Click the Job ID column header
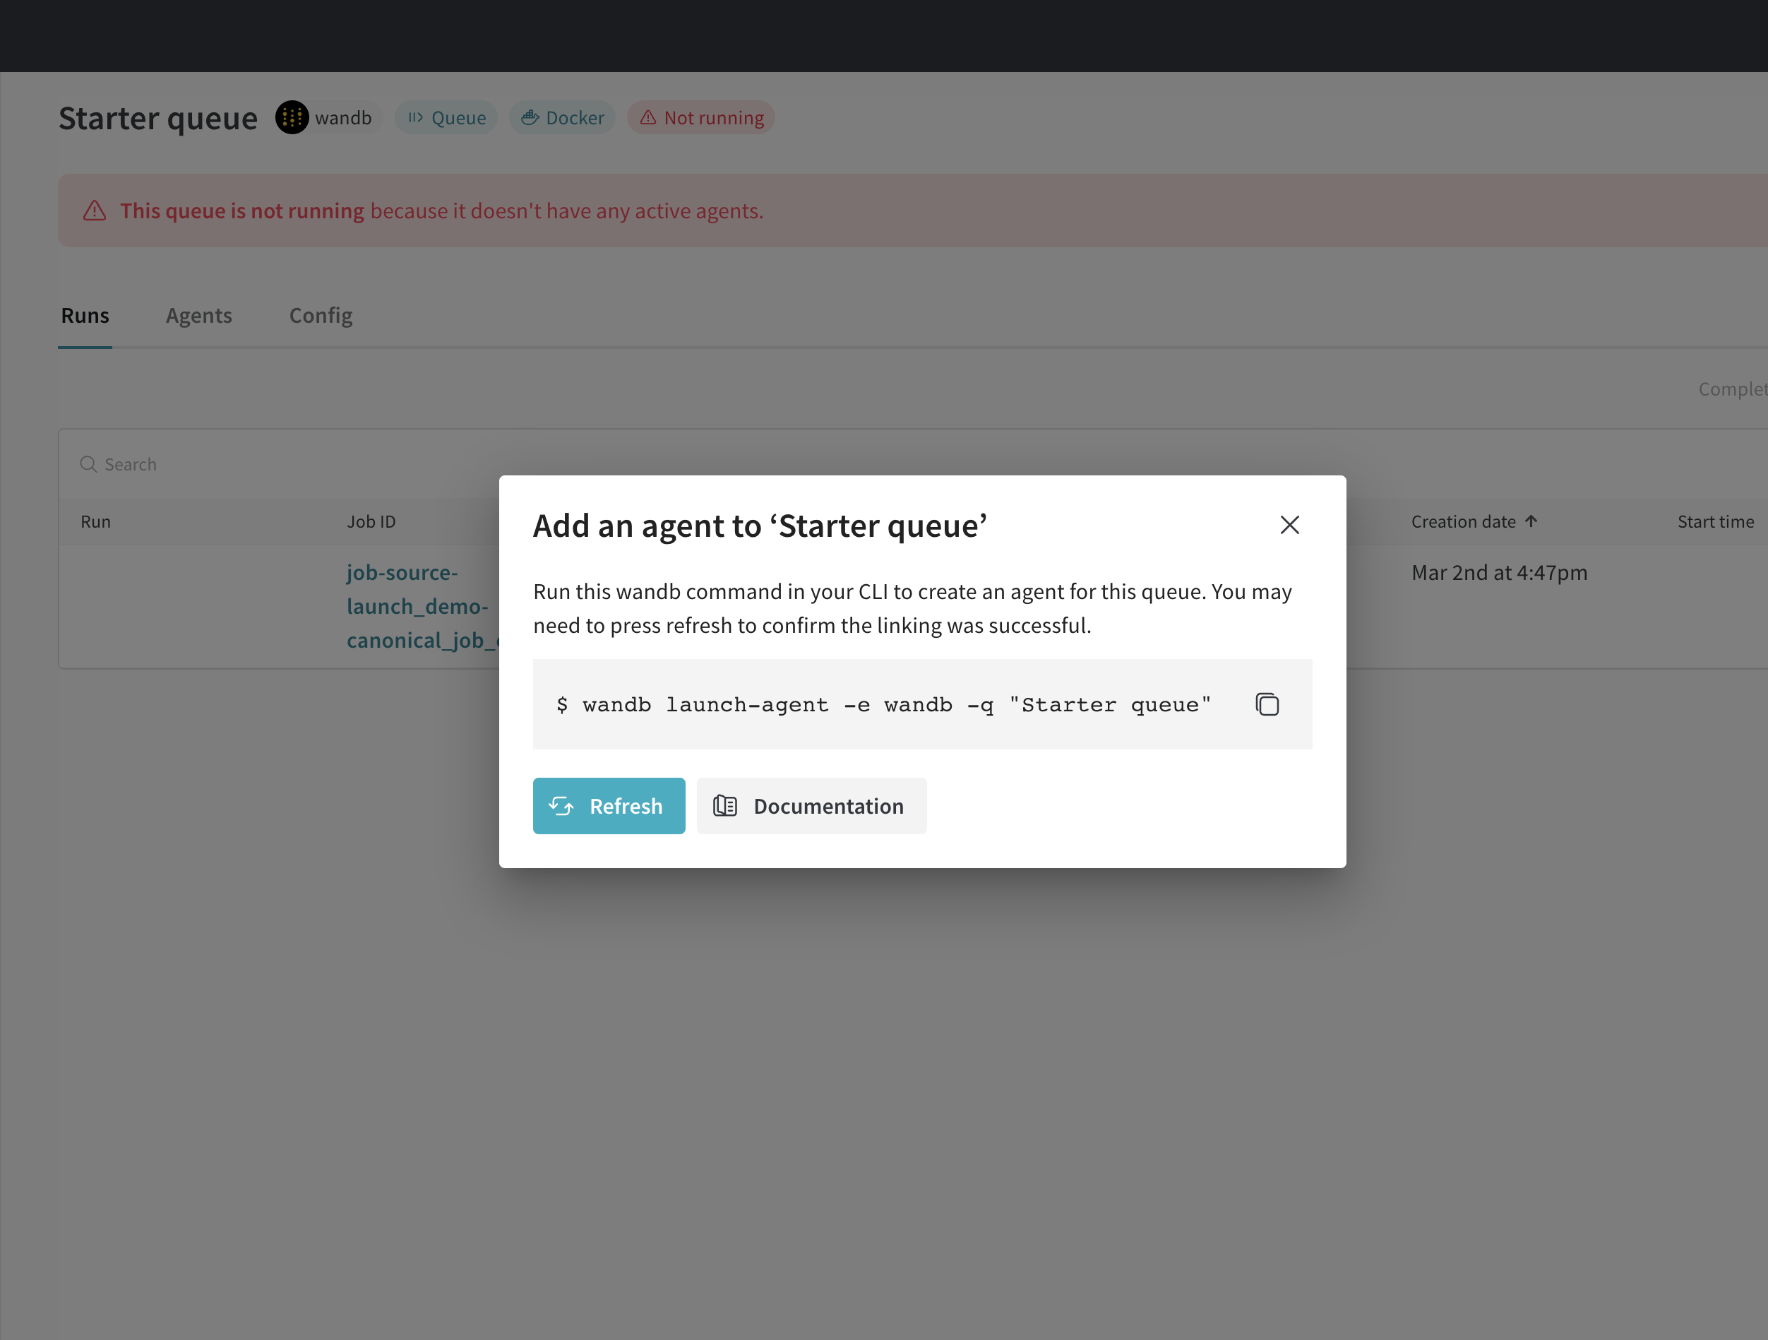The image size is (1768, 1340). (x=371, y=522)
